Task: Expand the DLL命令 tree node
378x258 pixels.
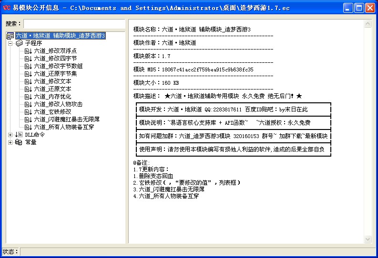Action: (x=10, y=135)
